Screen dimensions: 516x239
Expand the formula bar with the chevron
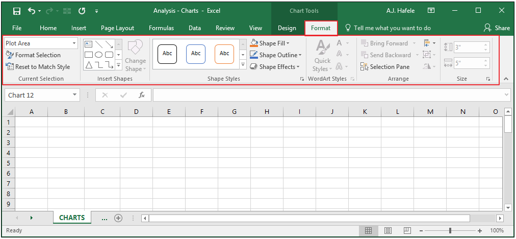tap(507, 95)
